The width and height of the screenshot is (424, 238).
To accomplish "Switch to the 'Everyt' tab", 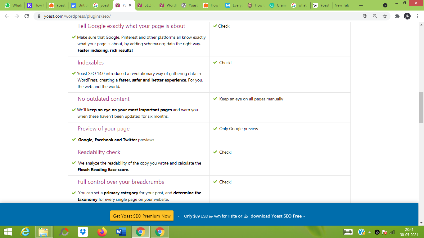I will 234,5.
